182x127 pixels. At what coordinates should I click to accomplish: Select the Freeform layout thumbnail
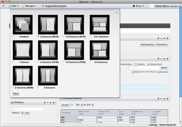tap(23, 24)
